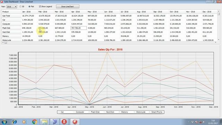Image resolution: width=222 pixels, height=125 pixels.
Task: Switch to the red round-icon taskbar app
Action: pyautogui.click(x=75, y=122)
